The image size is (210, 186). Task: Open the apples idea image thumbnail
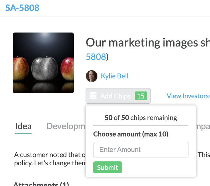tap(43, 63)
